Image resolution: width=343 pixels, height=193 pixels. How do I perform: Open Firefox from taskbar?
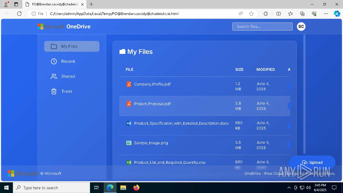[136, 188]
